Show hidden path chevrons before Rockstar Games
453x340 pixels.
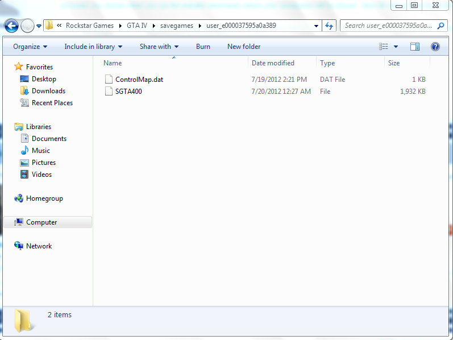pos(59,26)
